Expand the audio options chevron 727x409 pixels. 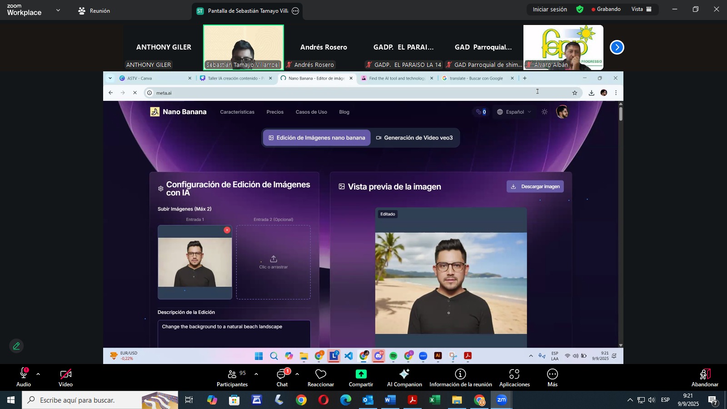tap(38, 374)
